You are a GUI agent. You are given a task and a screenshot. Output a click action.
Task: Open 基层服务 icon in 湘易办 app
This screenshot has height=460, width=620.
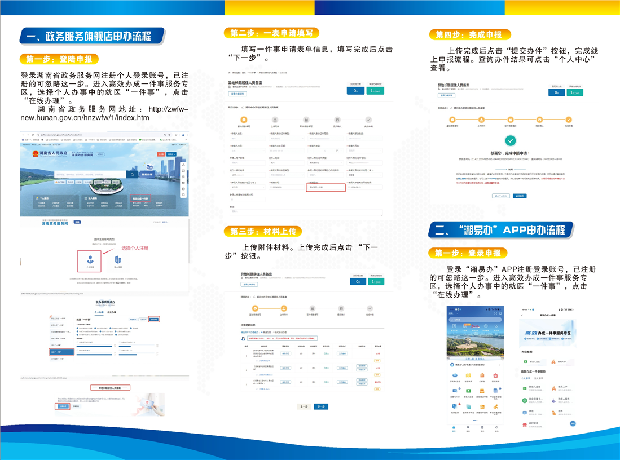point(496,376)
